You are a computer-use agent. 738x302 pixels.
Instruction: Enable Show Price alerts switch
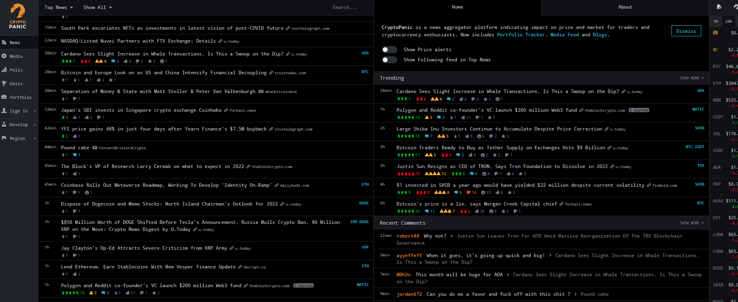click(390, 50)
